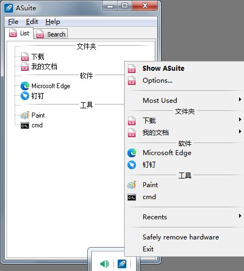Click the icon beside Show ASuite
The height and width of the screenshot is (271, 244).
132,69
